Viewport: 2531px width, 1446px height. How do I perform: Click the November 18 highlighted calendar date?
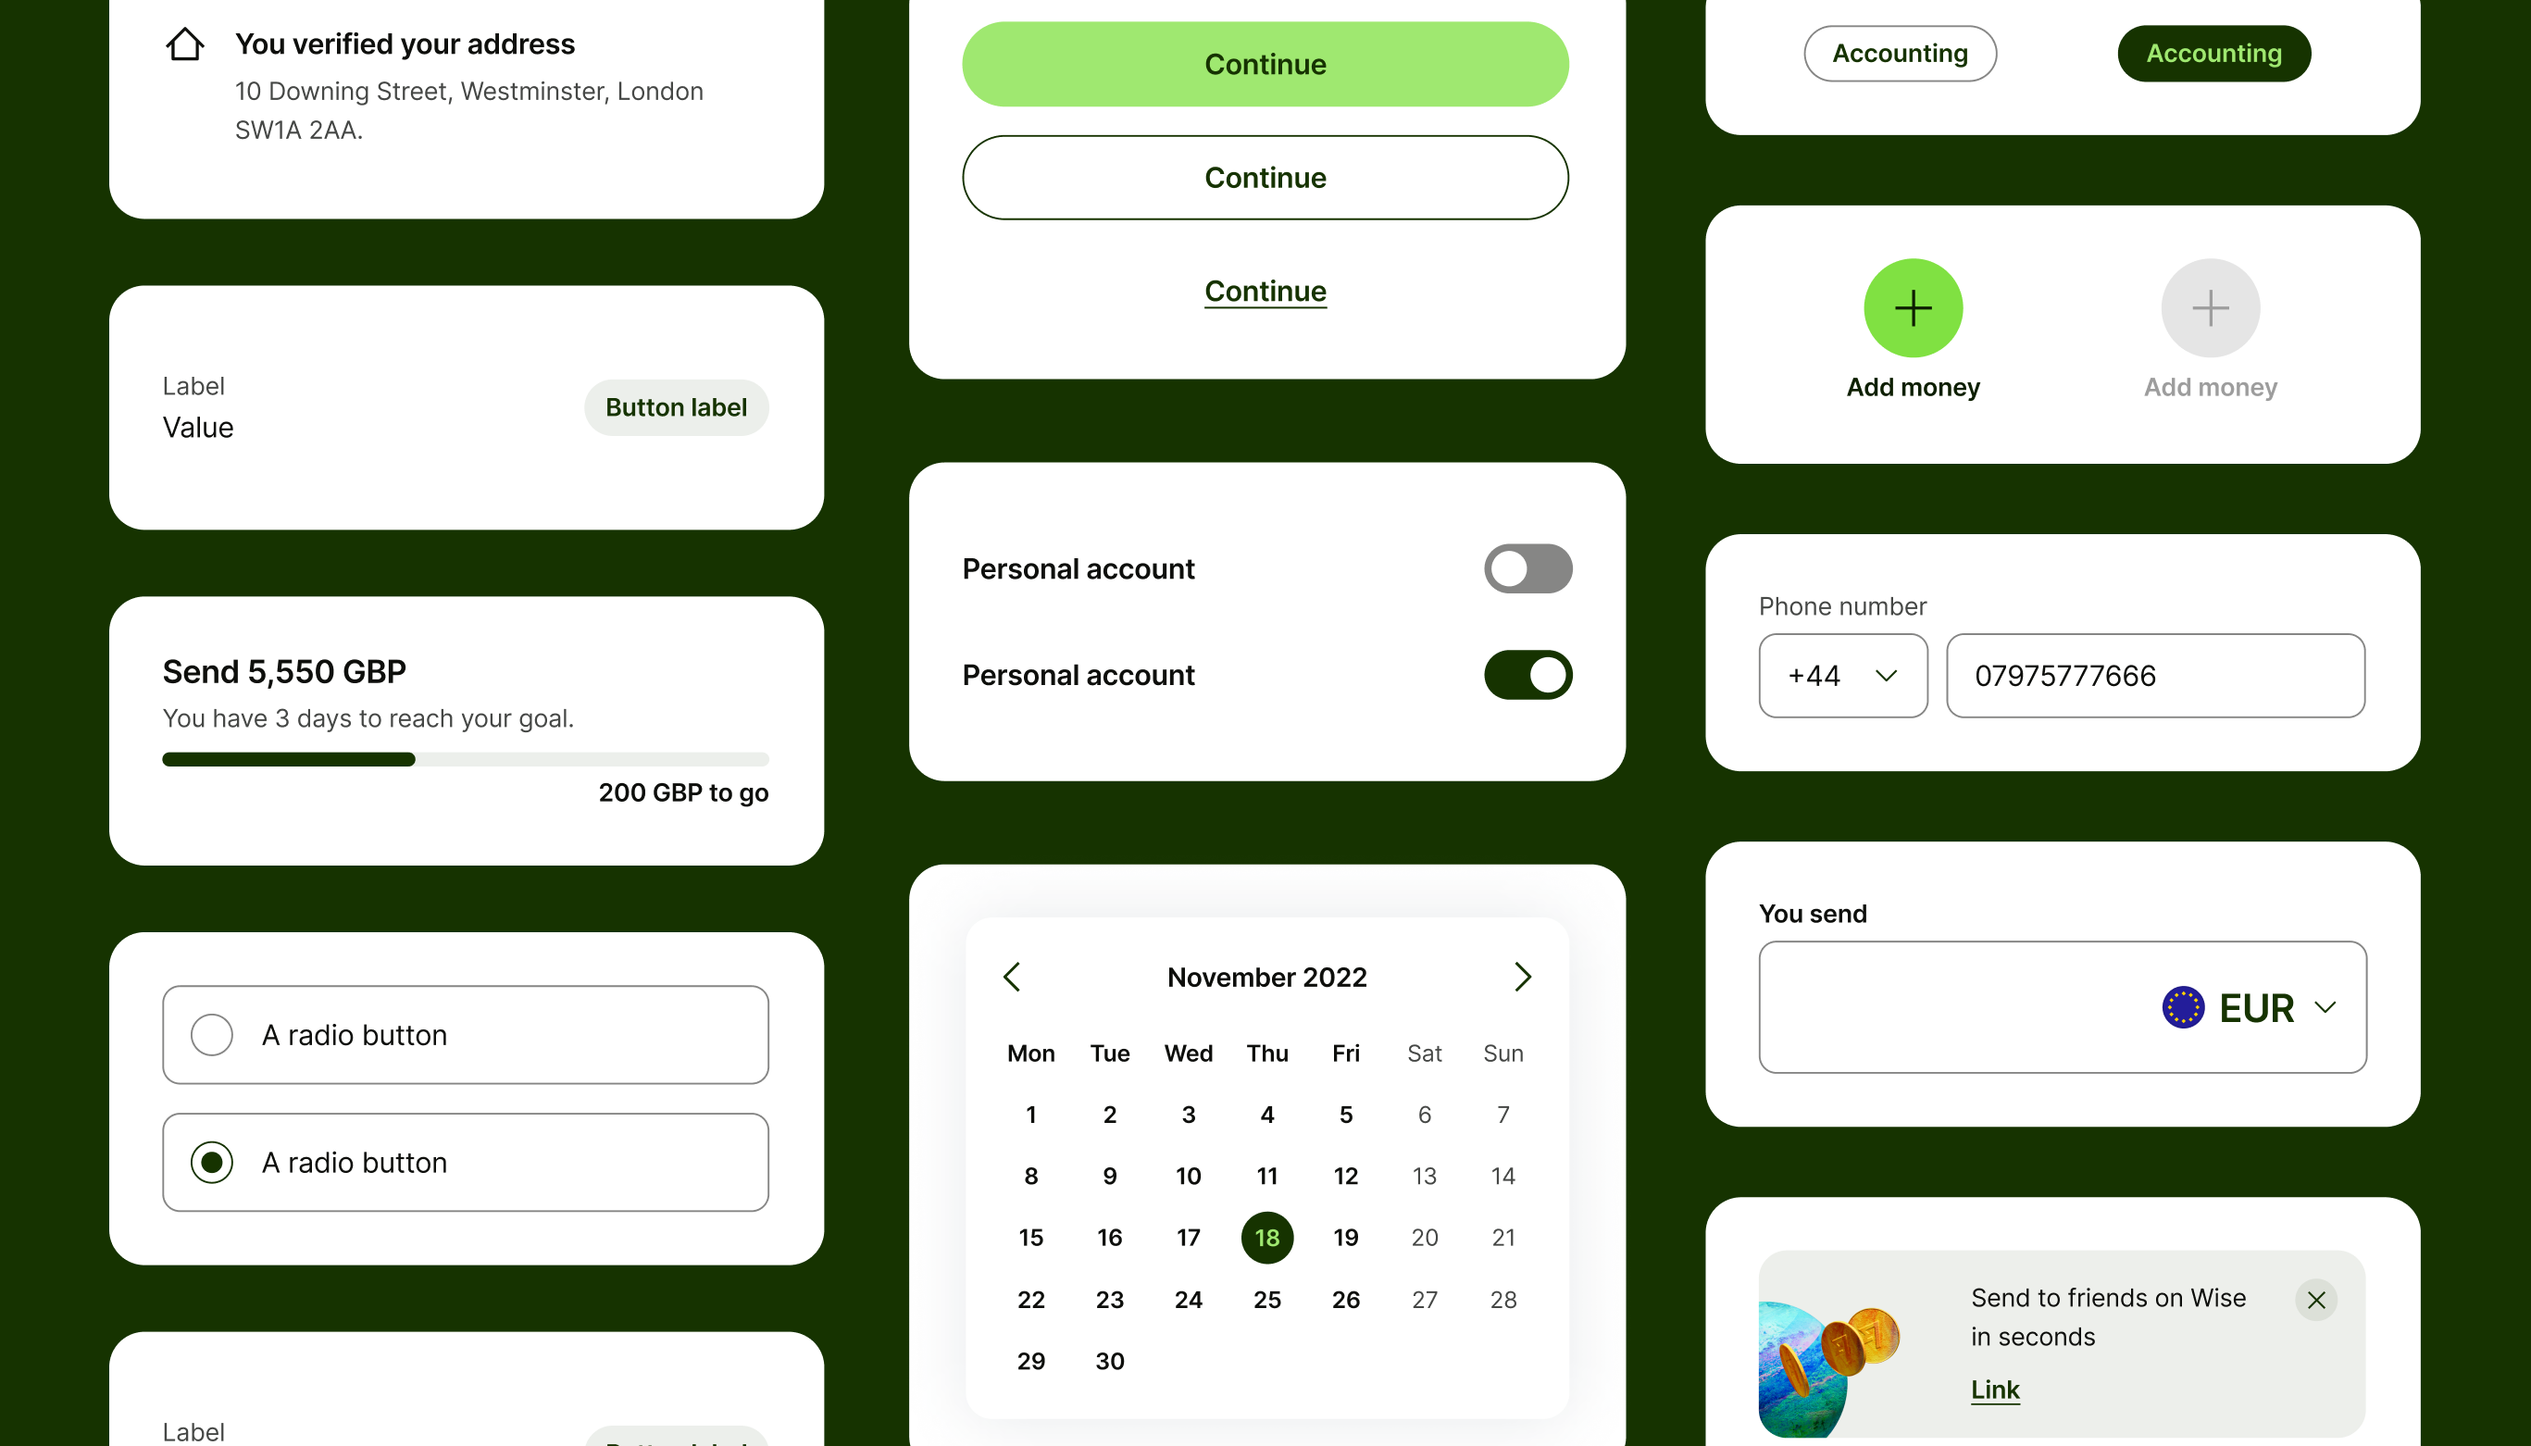point(1265,1236)
